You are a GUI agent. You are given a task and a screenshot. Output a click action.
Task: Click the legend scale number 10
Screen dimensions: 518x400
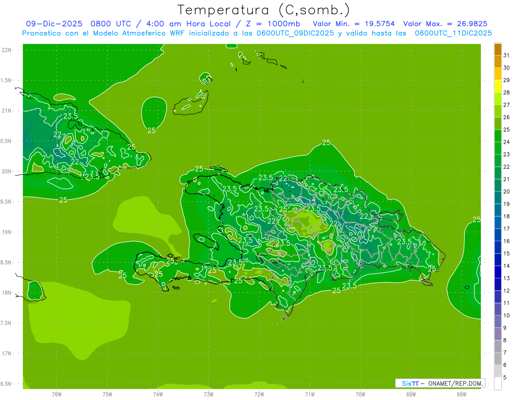pos(506,315)
